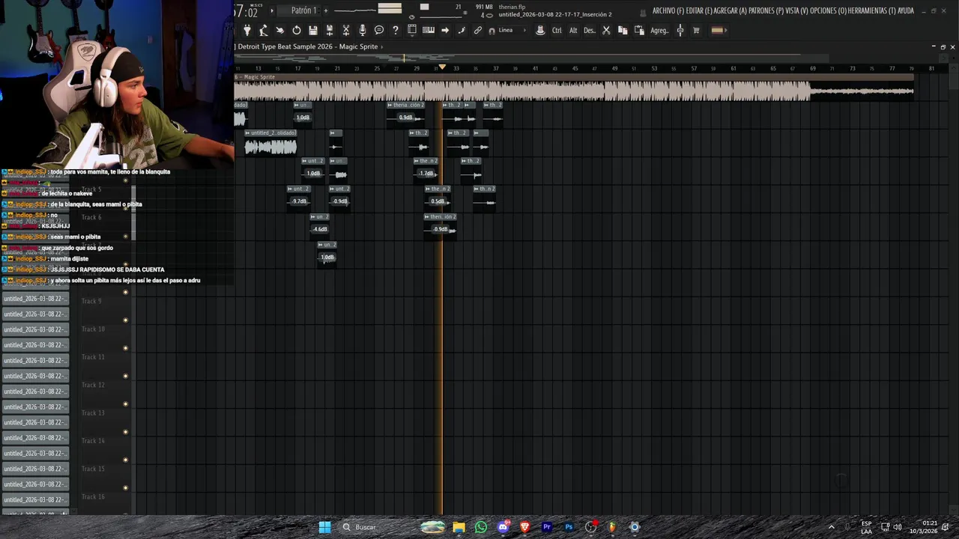959x539 pixels.
Task: Click the orange playhead marker on ruler
Action: click(x=442, y=67)
